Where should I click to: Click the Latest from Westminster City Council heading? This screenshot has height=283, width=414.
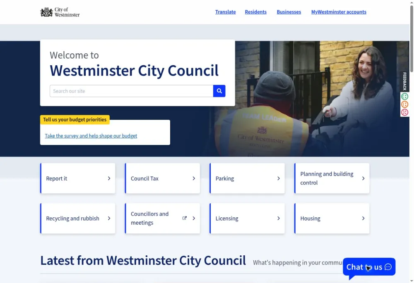pyautogui.click(x=143, y=260)
